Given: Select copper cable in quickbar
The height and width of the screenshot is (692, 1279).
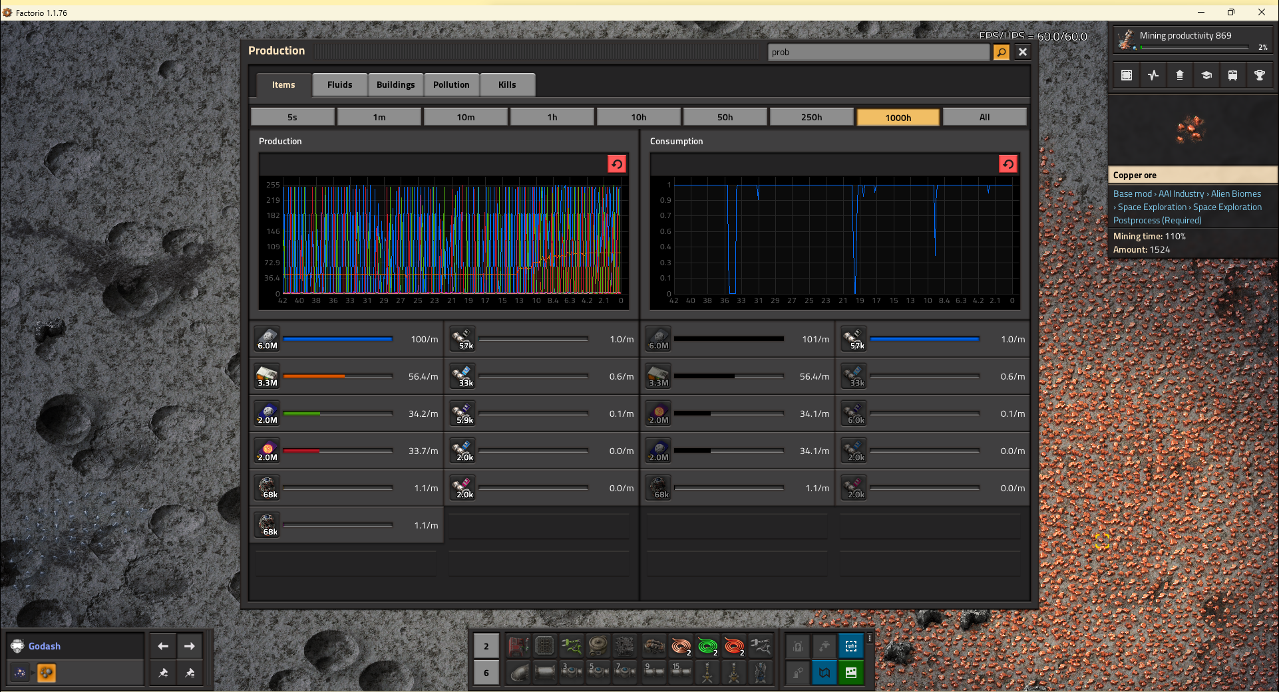Looking at the screenshot, I should (681, 645).
